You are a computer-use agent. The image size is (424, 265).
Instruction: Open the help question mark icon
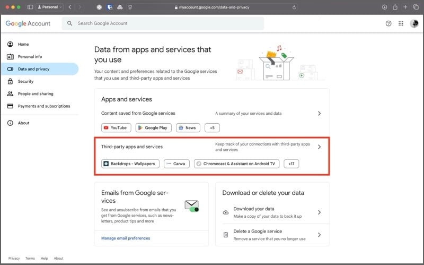coord(388,23)
